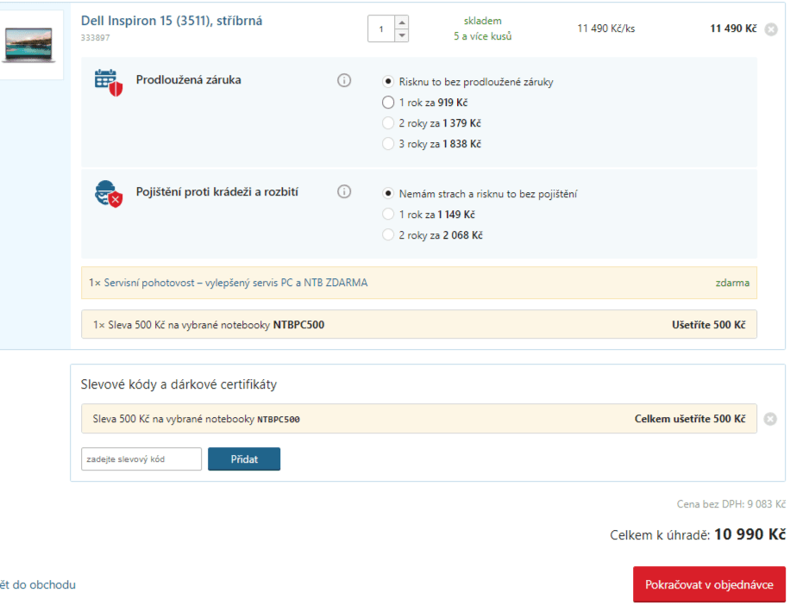790x611 pixels.
Task: Click the total '10 990 Kč' amount
Action: click(x=749, y=534)
